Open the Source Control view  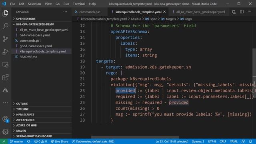coord(5,39)
